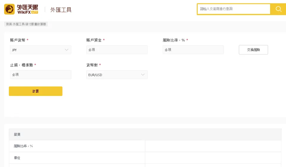Click the chevron arrow in EUR/USD dropdown
The height and width of the screenshot is (167, 286).
tap(143, 75)
